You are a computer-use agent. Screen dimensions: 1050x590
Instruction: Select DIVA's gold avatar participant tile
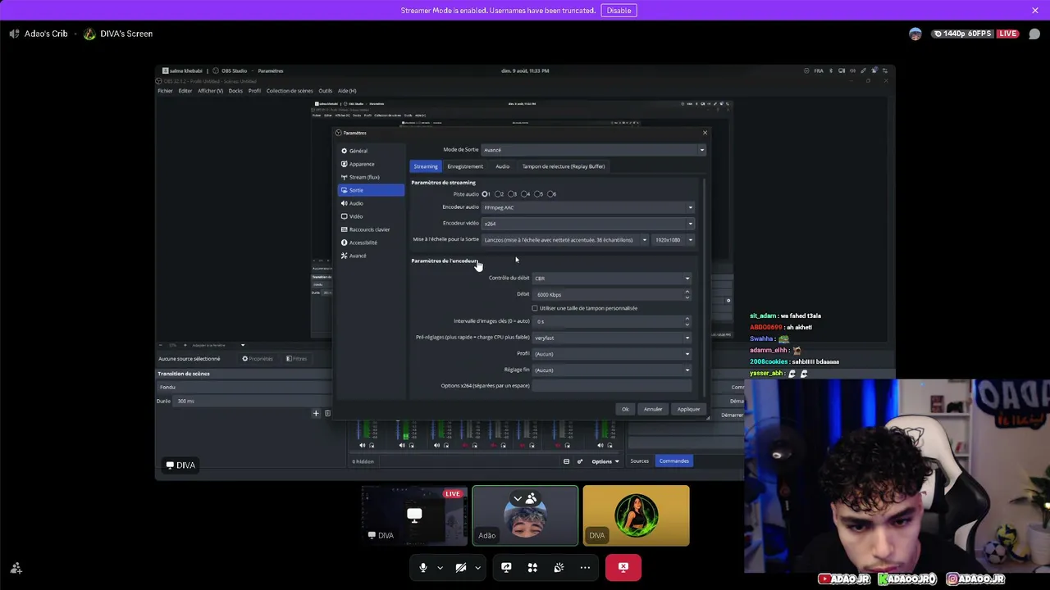(637, 515)
